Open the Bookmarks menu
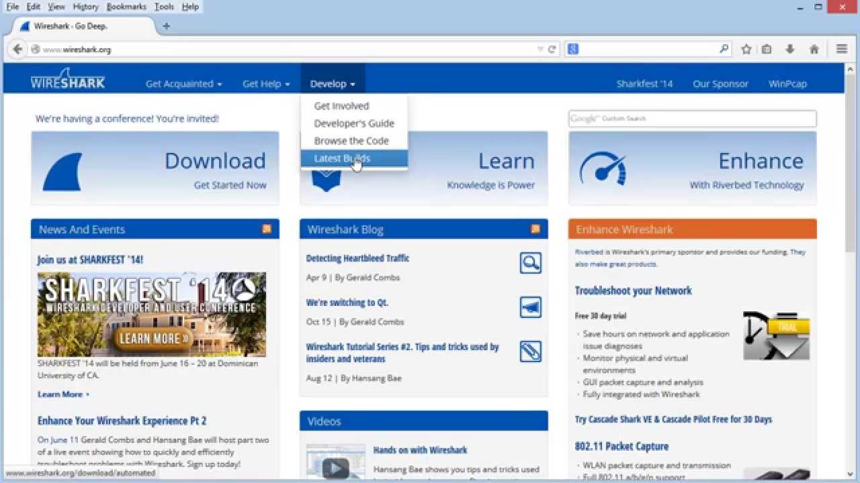Screen dimensions: 860x483 (126, 7)
